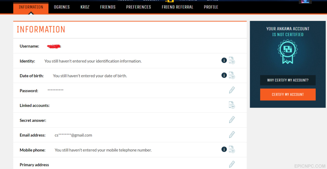This screenshot has width=327, height=169.
Task: Go to the Friends tab
Action: [x=108, y=7]
